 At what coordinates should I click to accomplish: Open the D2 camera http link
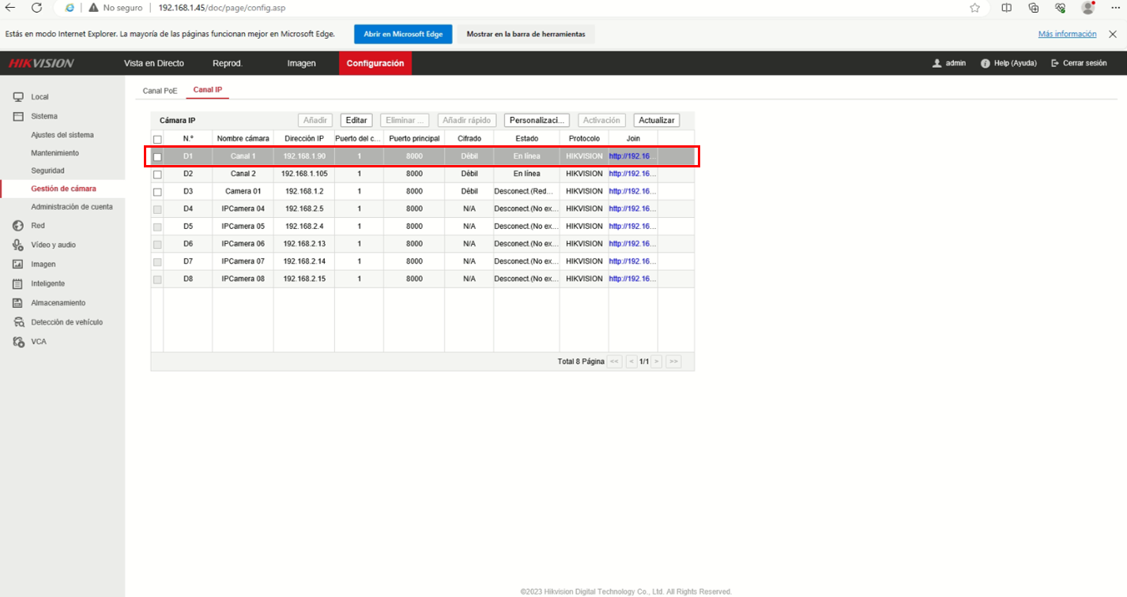629,174
